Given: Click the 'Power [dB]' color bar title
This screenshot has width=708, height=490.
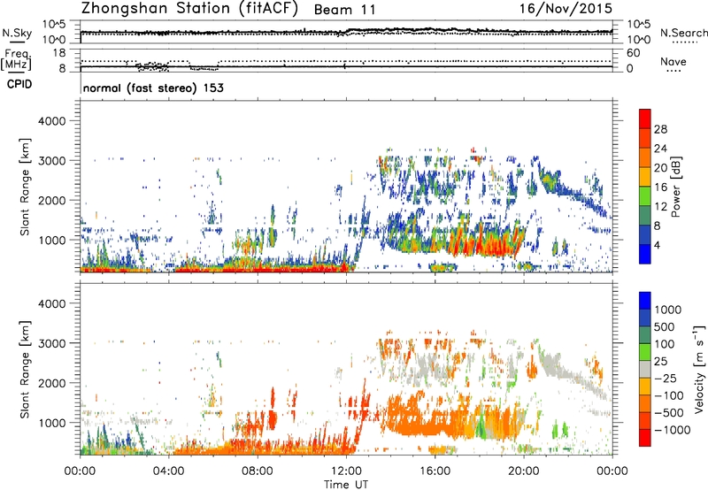Looking at the screenshot, I should (676, 187).
